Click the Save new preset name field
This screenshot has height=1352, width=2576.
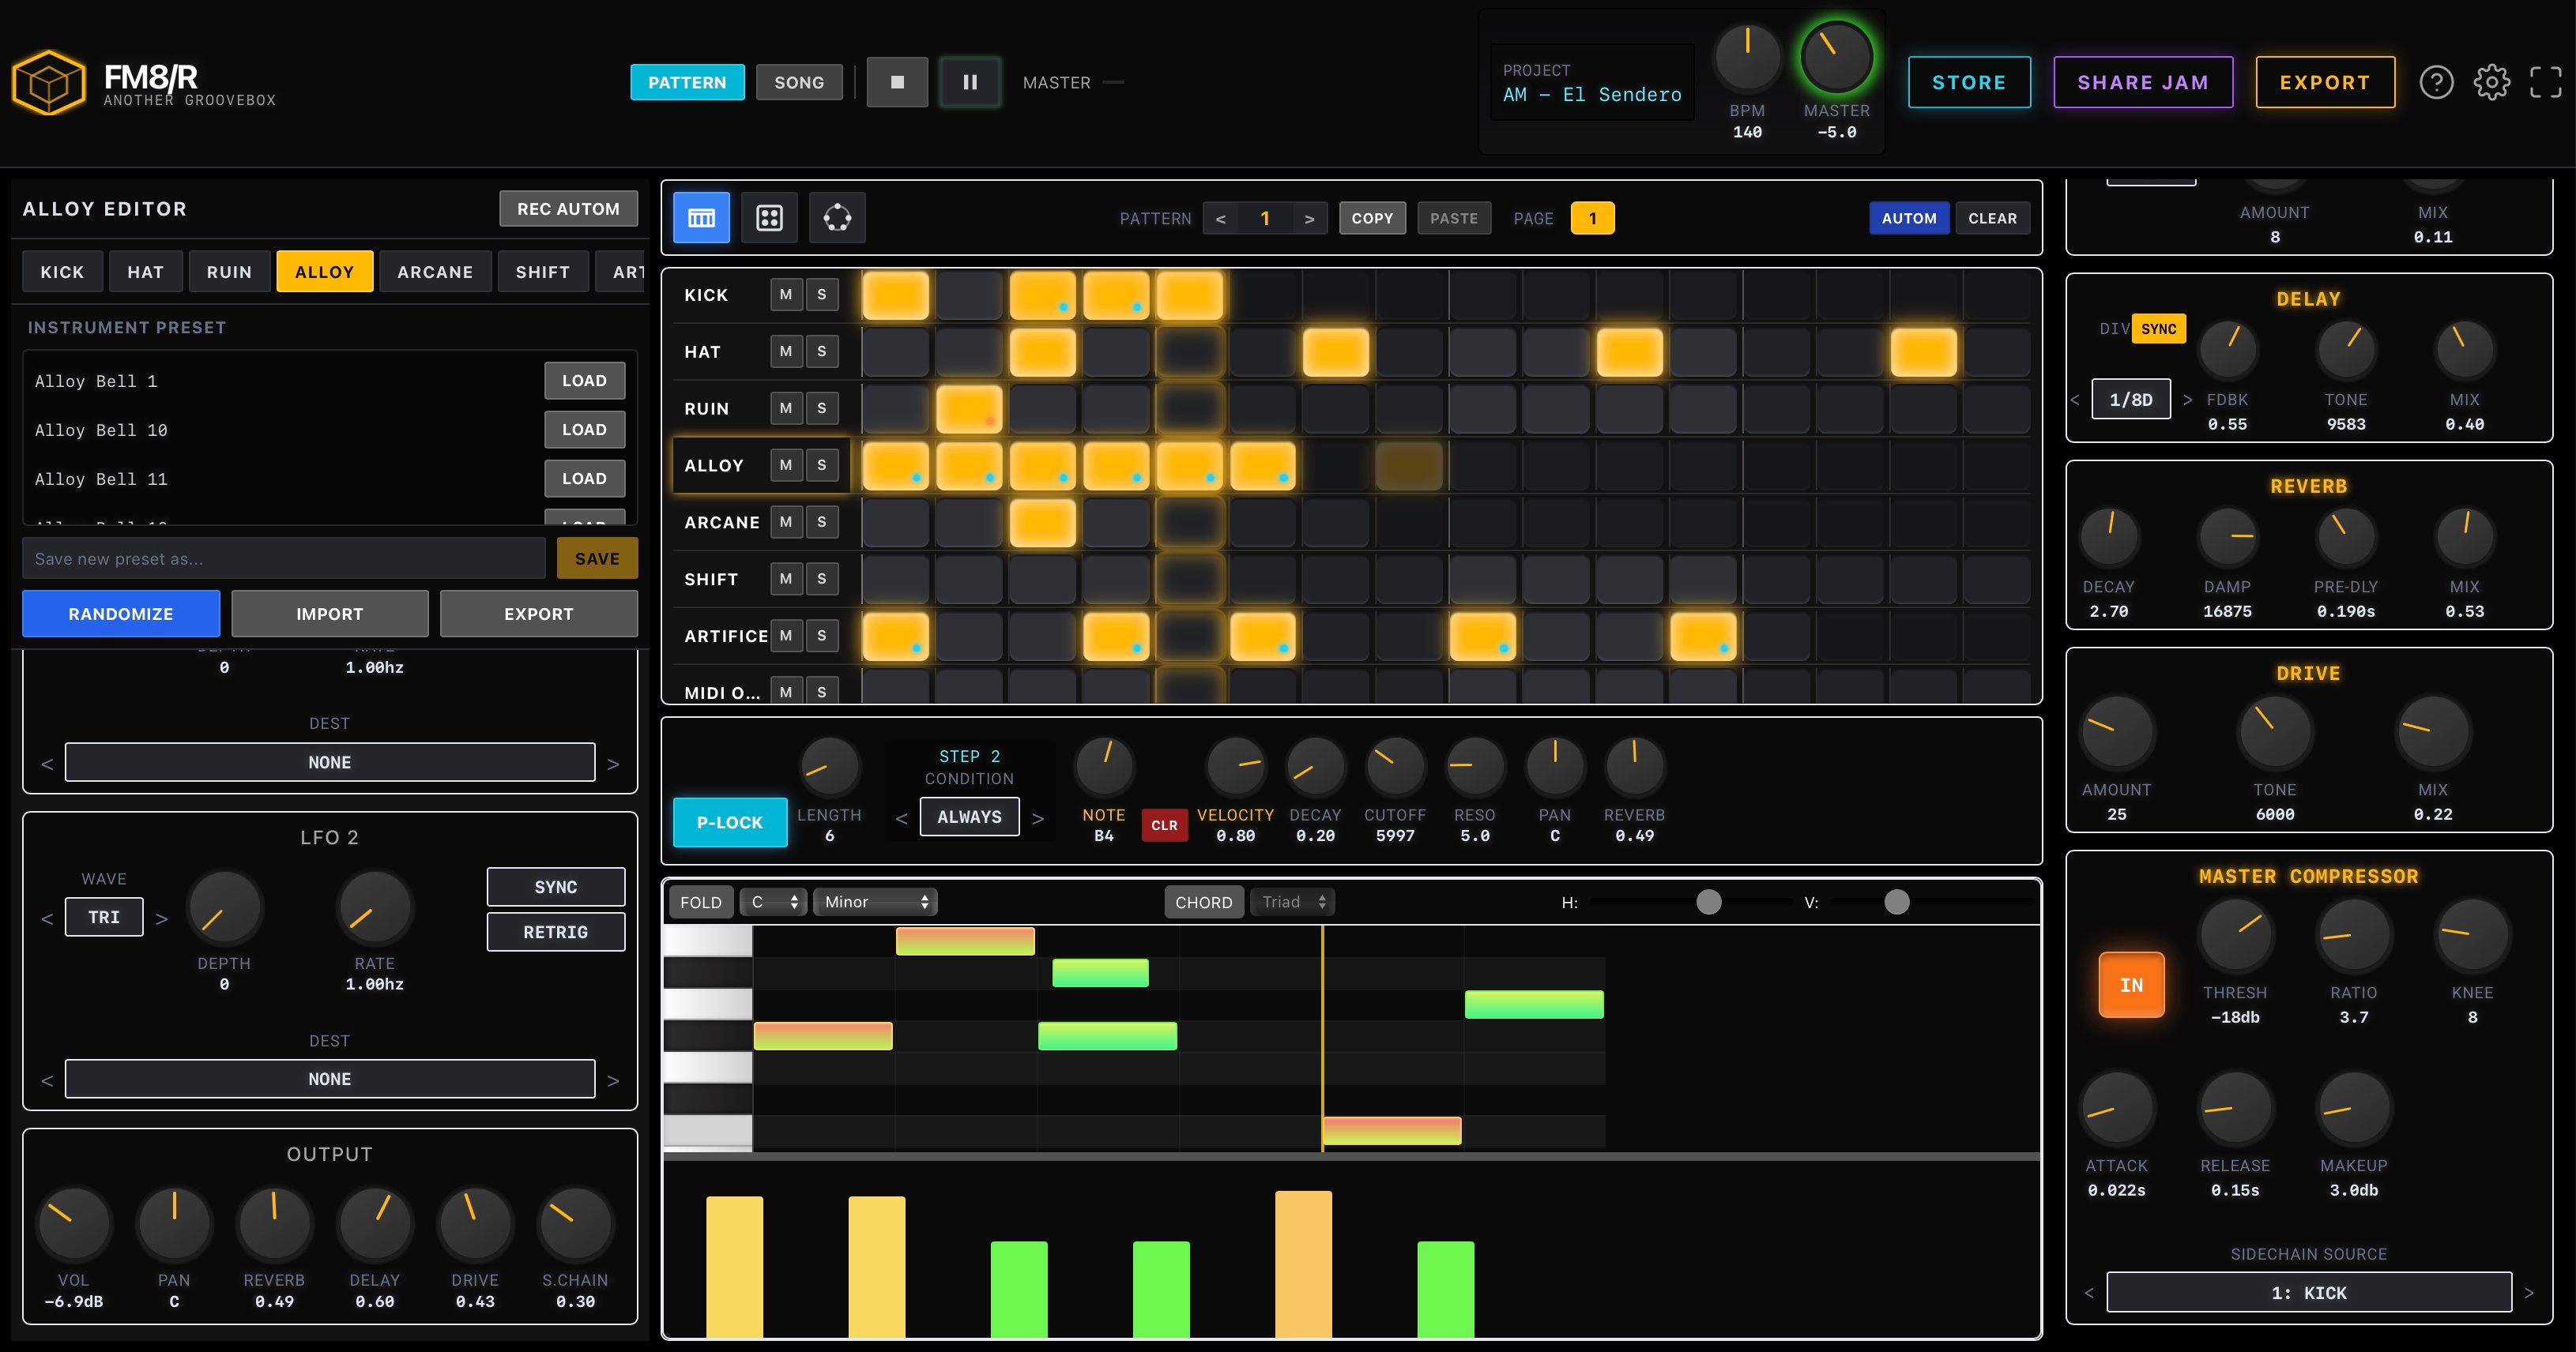tap(284, 558)
